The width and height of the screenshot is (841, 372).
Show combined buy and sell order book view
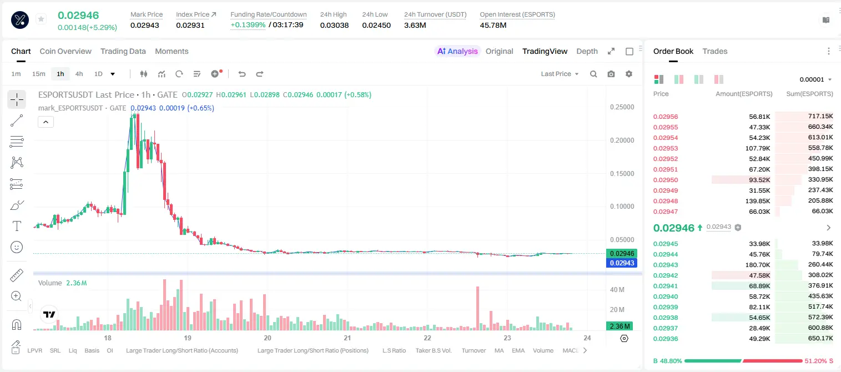coord(659,79)
